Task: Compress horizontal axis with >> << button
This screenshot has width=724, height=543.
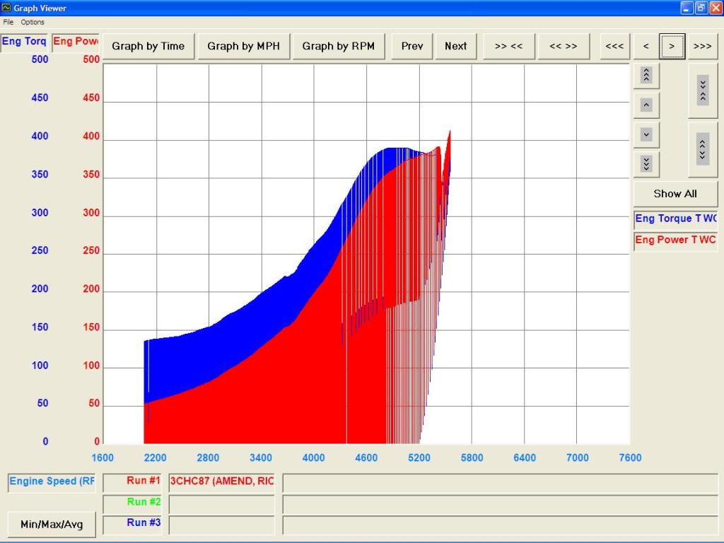Action: pyautogui.click(x=508, y=46)
